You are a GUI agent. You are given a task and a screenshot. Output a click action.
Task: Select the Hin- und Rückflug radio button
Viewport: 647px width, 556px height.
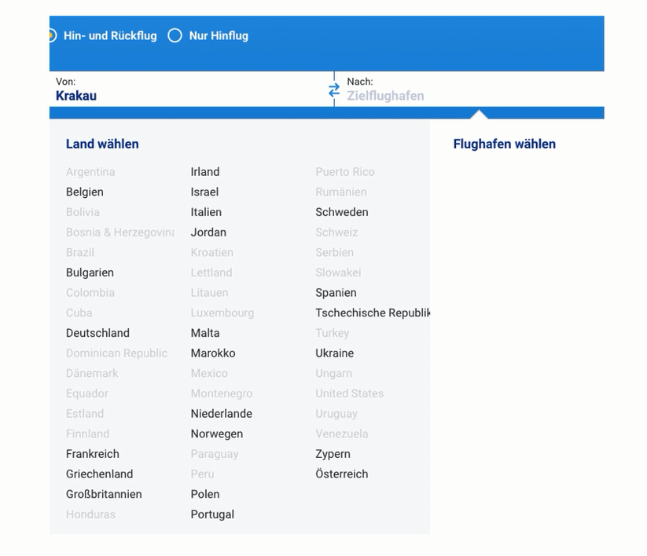pos(51,35)
